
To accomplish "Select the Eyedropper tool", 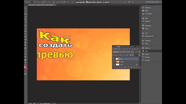I will pyautogui.click(x=25, y=22).
